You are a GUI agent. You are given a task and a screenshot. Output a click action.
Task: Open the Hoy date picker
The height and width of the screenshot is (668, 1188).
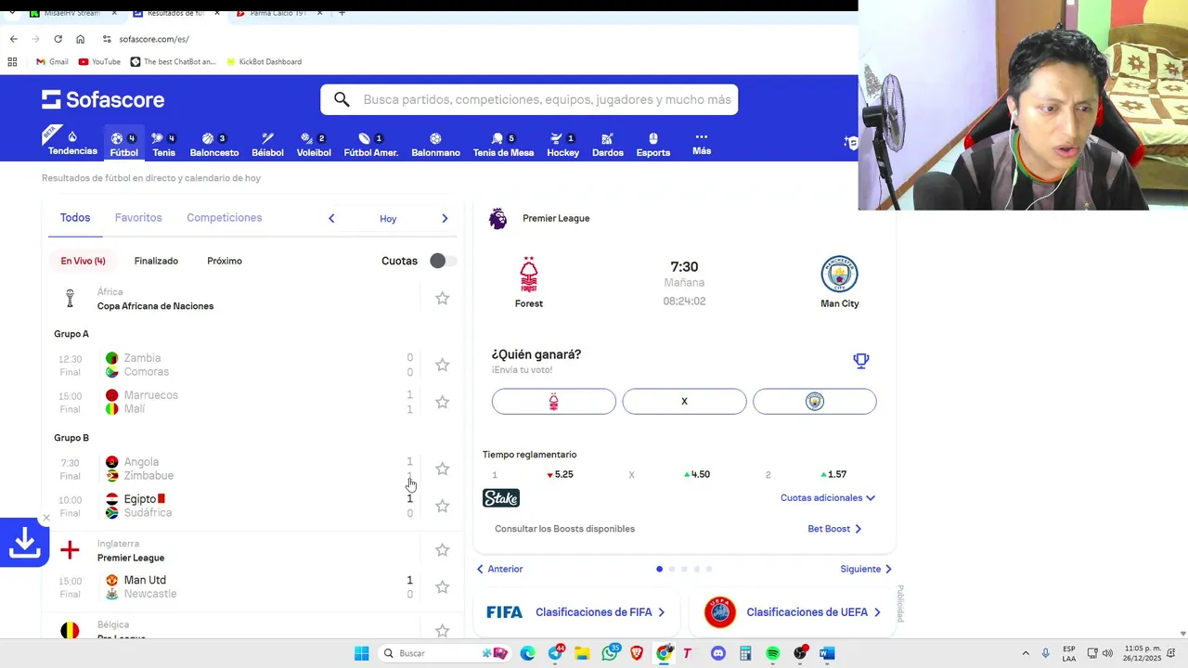388,219
